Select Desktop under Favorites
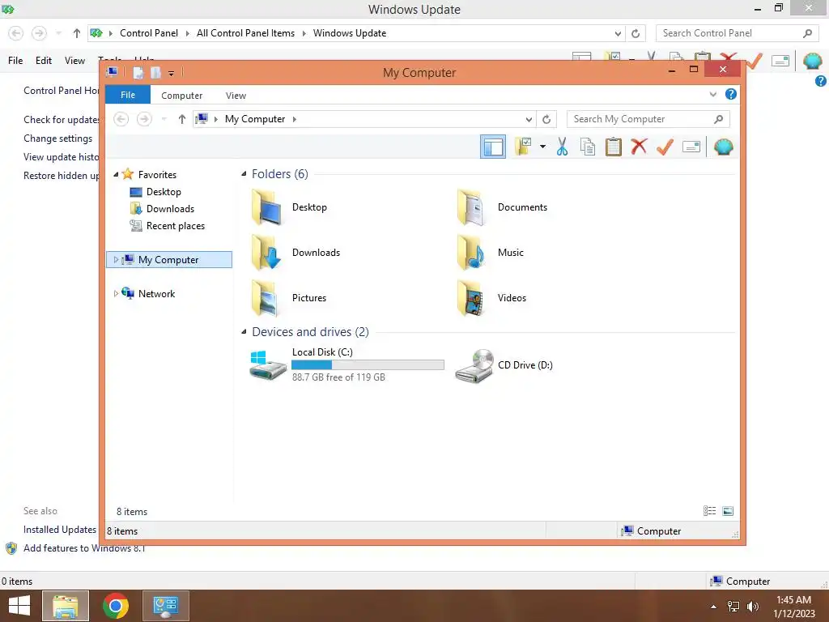 pos(164,191)
